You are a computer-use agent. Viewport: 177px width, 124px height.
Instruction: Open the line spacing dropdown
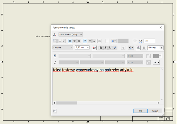coord(114,41)
